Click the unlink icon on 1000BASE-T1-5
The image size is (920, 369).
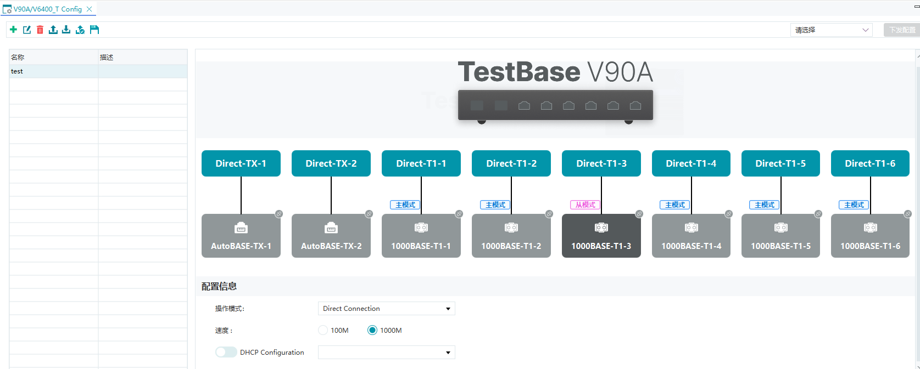tap(818, 214)
